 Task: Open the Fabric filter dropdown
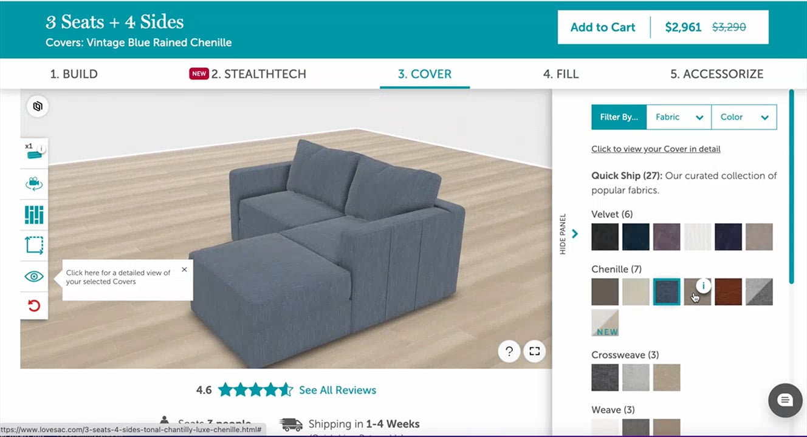[x=679, y=117]
